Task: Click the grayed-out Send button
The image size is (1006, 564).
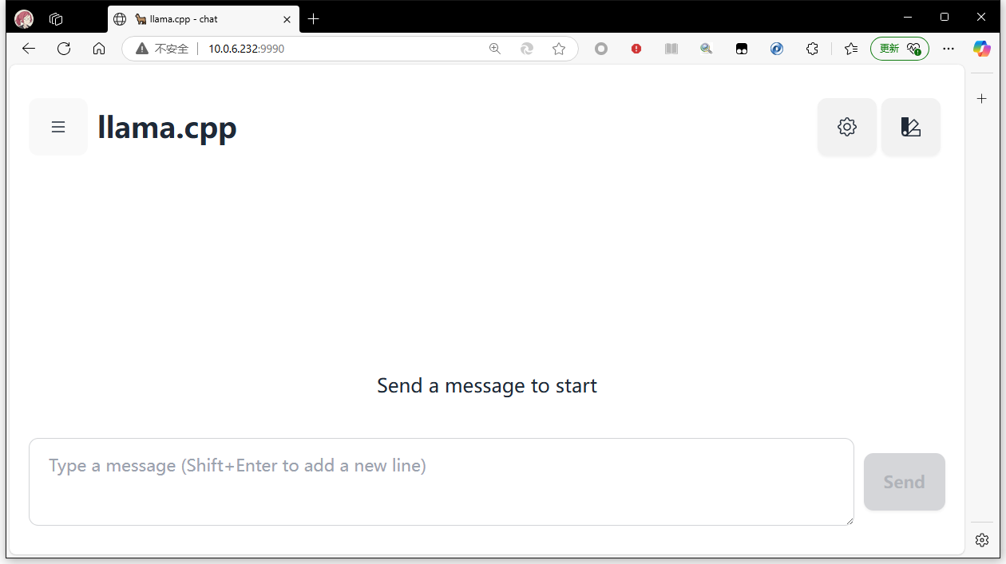Action: coord(905,482)
